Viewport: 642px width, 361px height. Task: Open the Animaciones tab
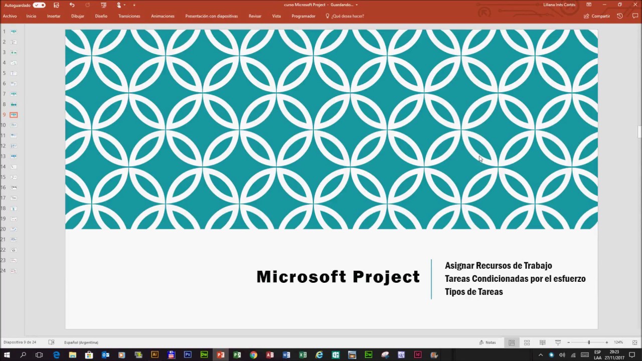pyautogui.click(x=163, y=16)
